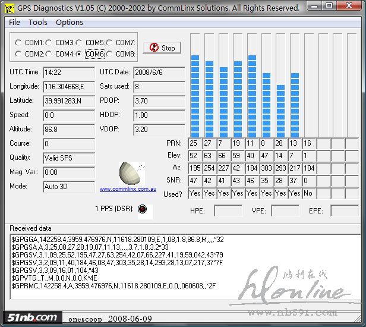The image size is (366, 327).
Task: Open the Tools menu
Action: [38, 22]
